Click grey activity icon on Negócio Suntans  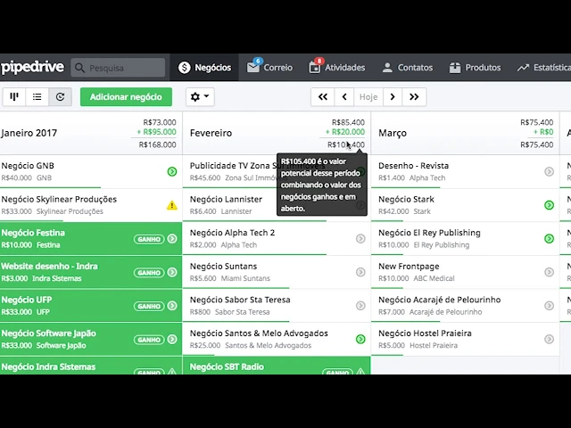coord(360,272)
